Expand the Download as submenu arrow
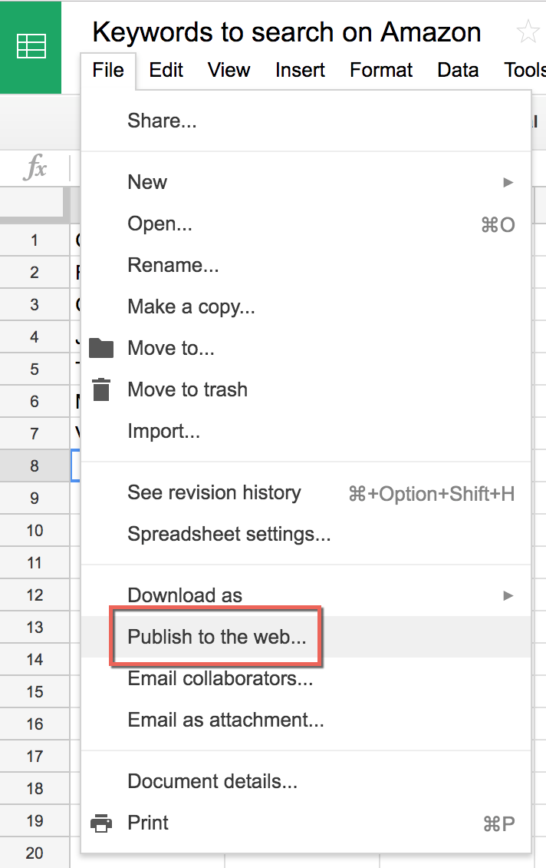This screenshot has height=868, width=546. point(508,595)
